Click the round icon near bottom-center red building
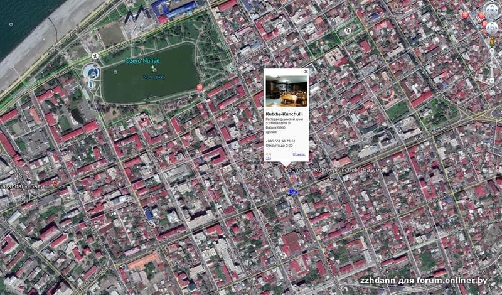The height and width of the screenshot is (295, 502). (x=283, y=255)
